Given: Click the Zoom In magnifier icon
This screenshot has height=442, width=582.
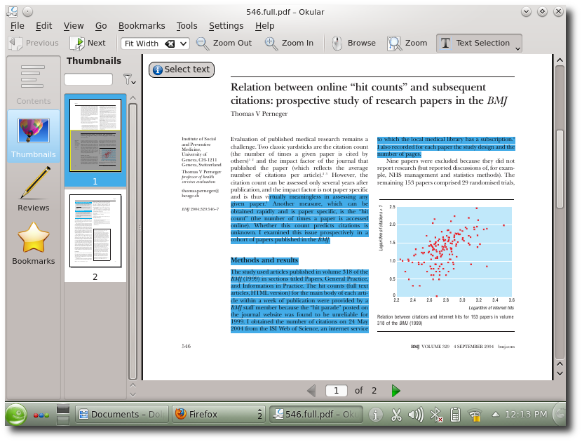Looking at the screenshot, I should pyautogui.click(x=271, y=43).
